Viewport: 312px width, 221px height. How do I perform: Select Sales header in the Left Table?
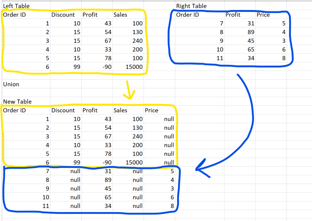coord(120,15)
